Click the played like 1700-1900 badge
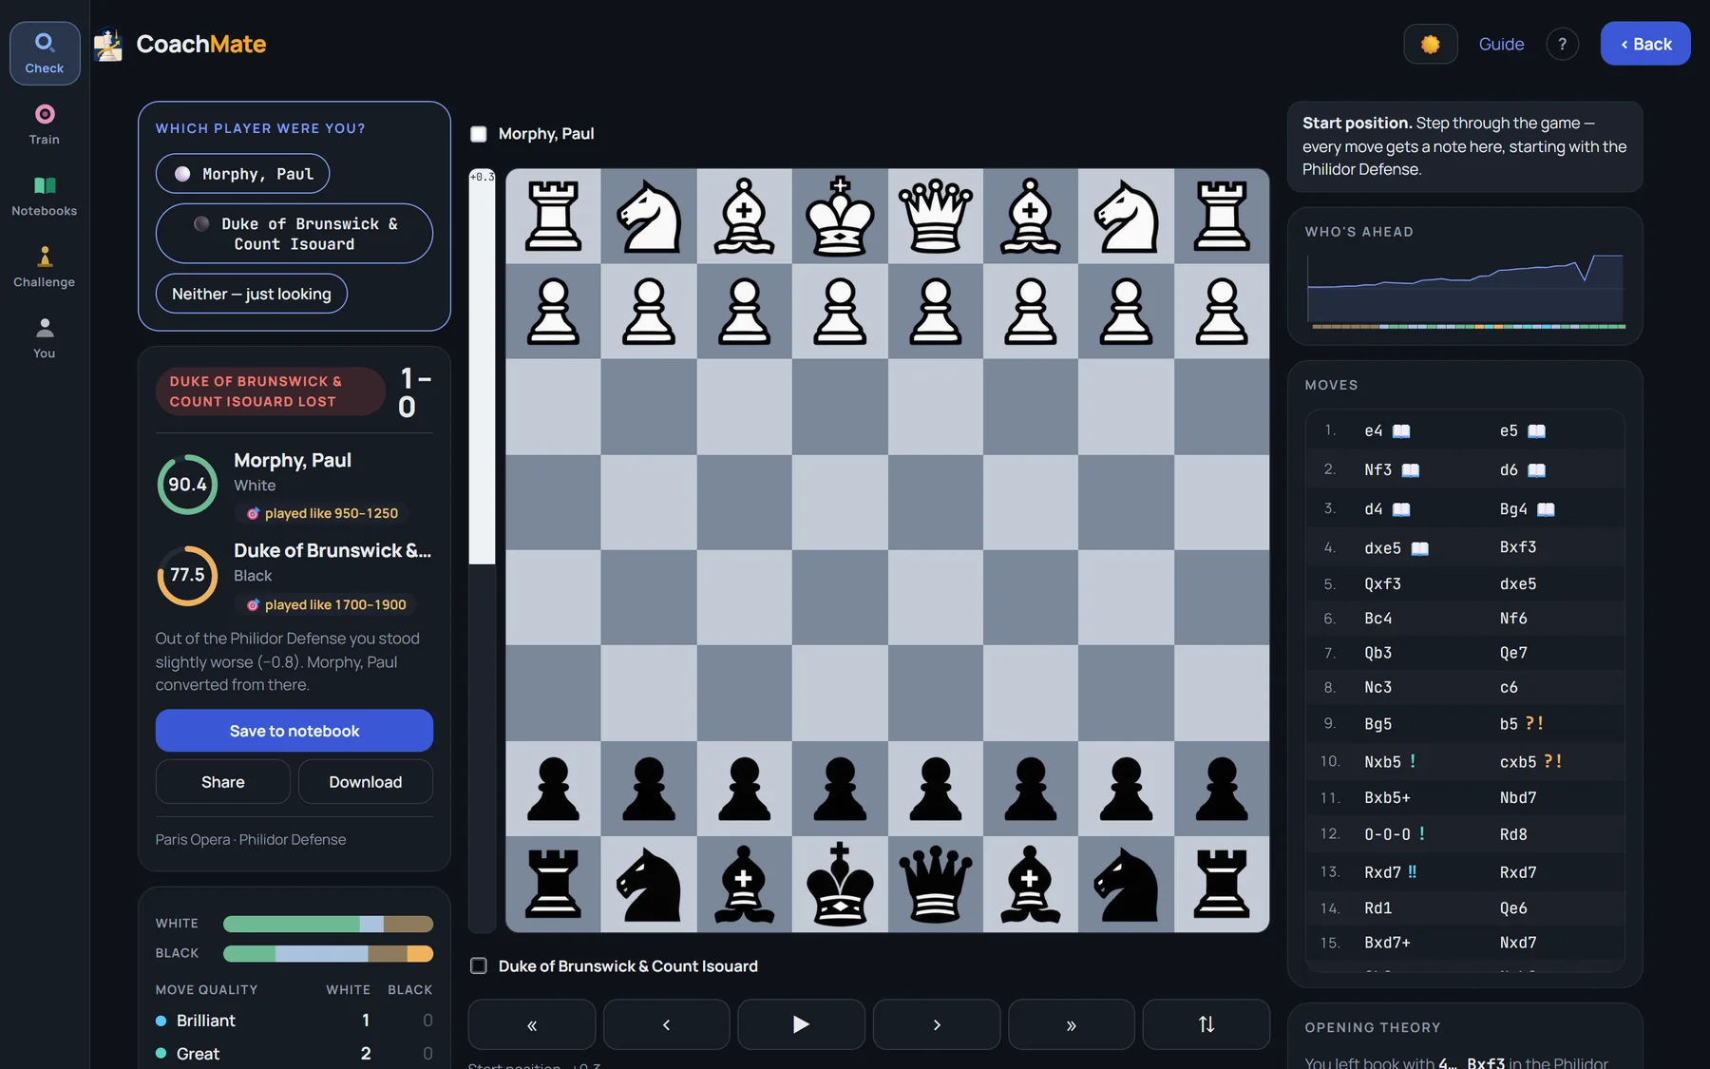This screenshot has width=1710, height=1069. [x=326, y=604]
